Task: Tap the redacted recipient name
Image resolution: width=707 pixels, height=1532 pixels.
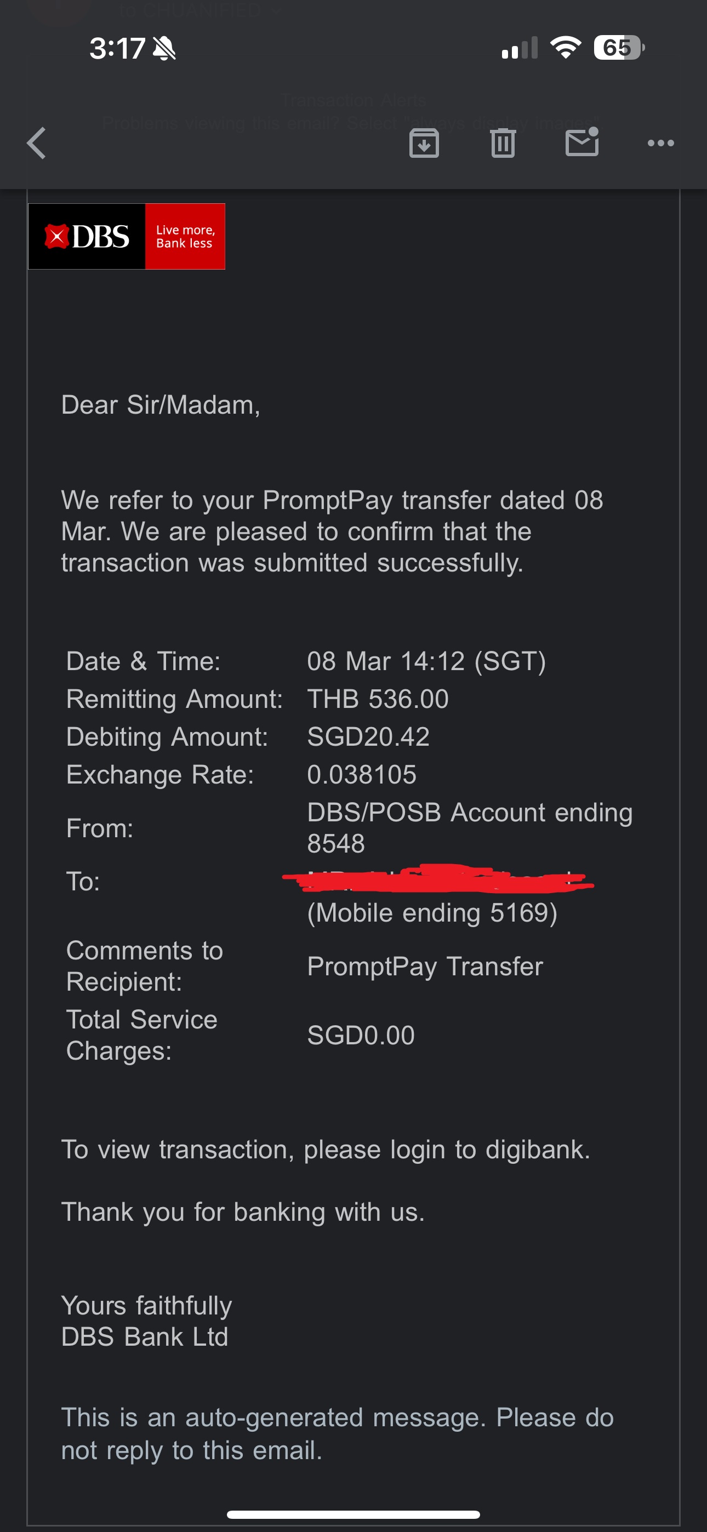Action: click(438, 878)
